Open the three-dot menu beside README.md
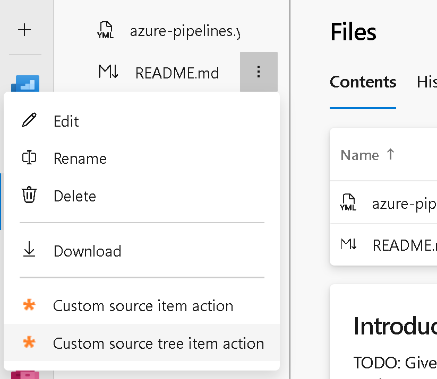Viewport: 437px width, 379px height. click(259, 72)
